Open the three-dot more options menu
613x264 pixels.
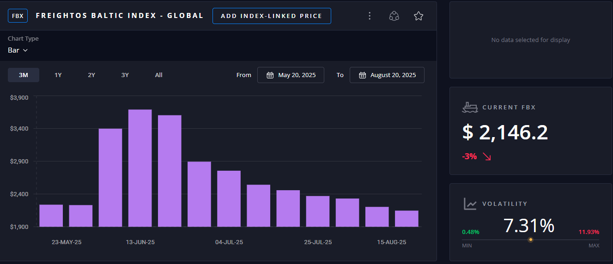[x=369, y=16]
